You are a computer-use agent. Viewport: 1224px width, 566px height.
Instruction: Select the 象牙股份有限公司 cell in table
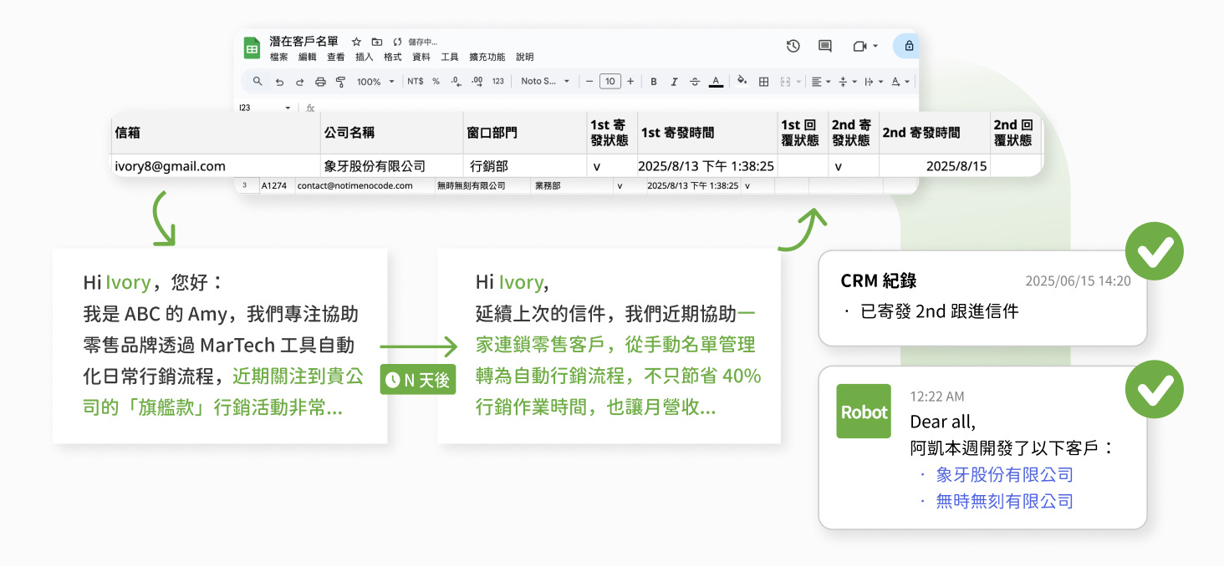click(392, 166)
